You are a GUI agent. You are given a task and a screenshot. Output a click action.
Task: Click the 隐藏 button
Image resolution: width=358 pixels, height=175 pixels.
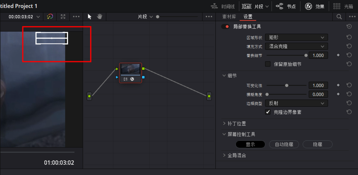tap(317, 144)
